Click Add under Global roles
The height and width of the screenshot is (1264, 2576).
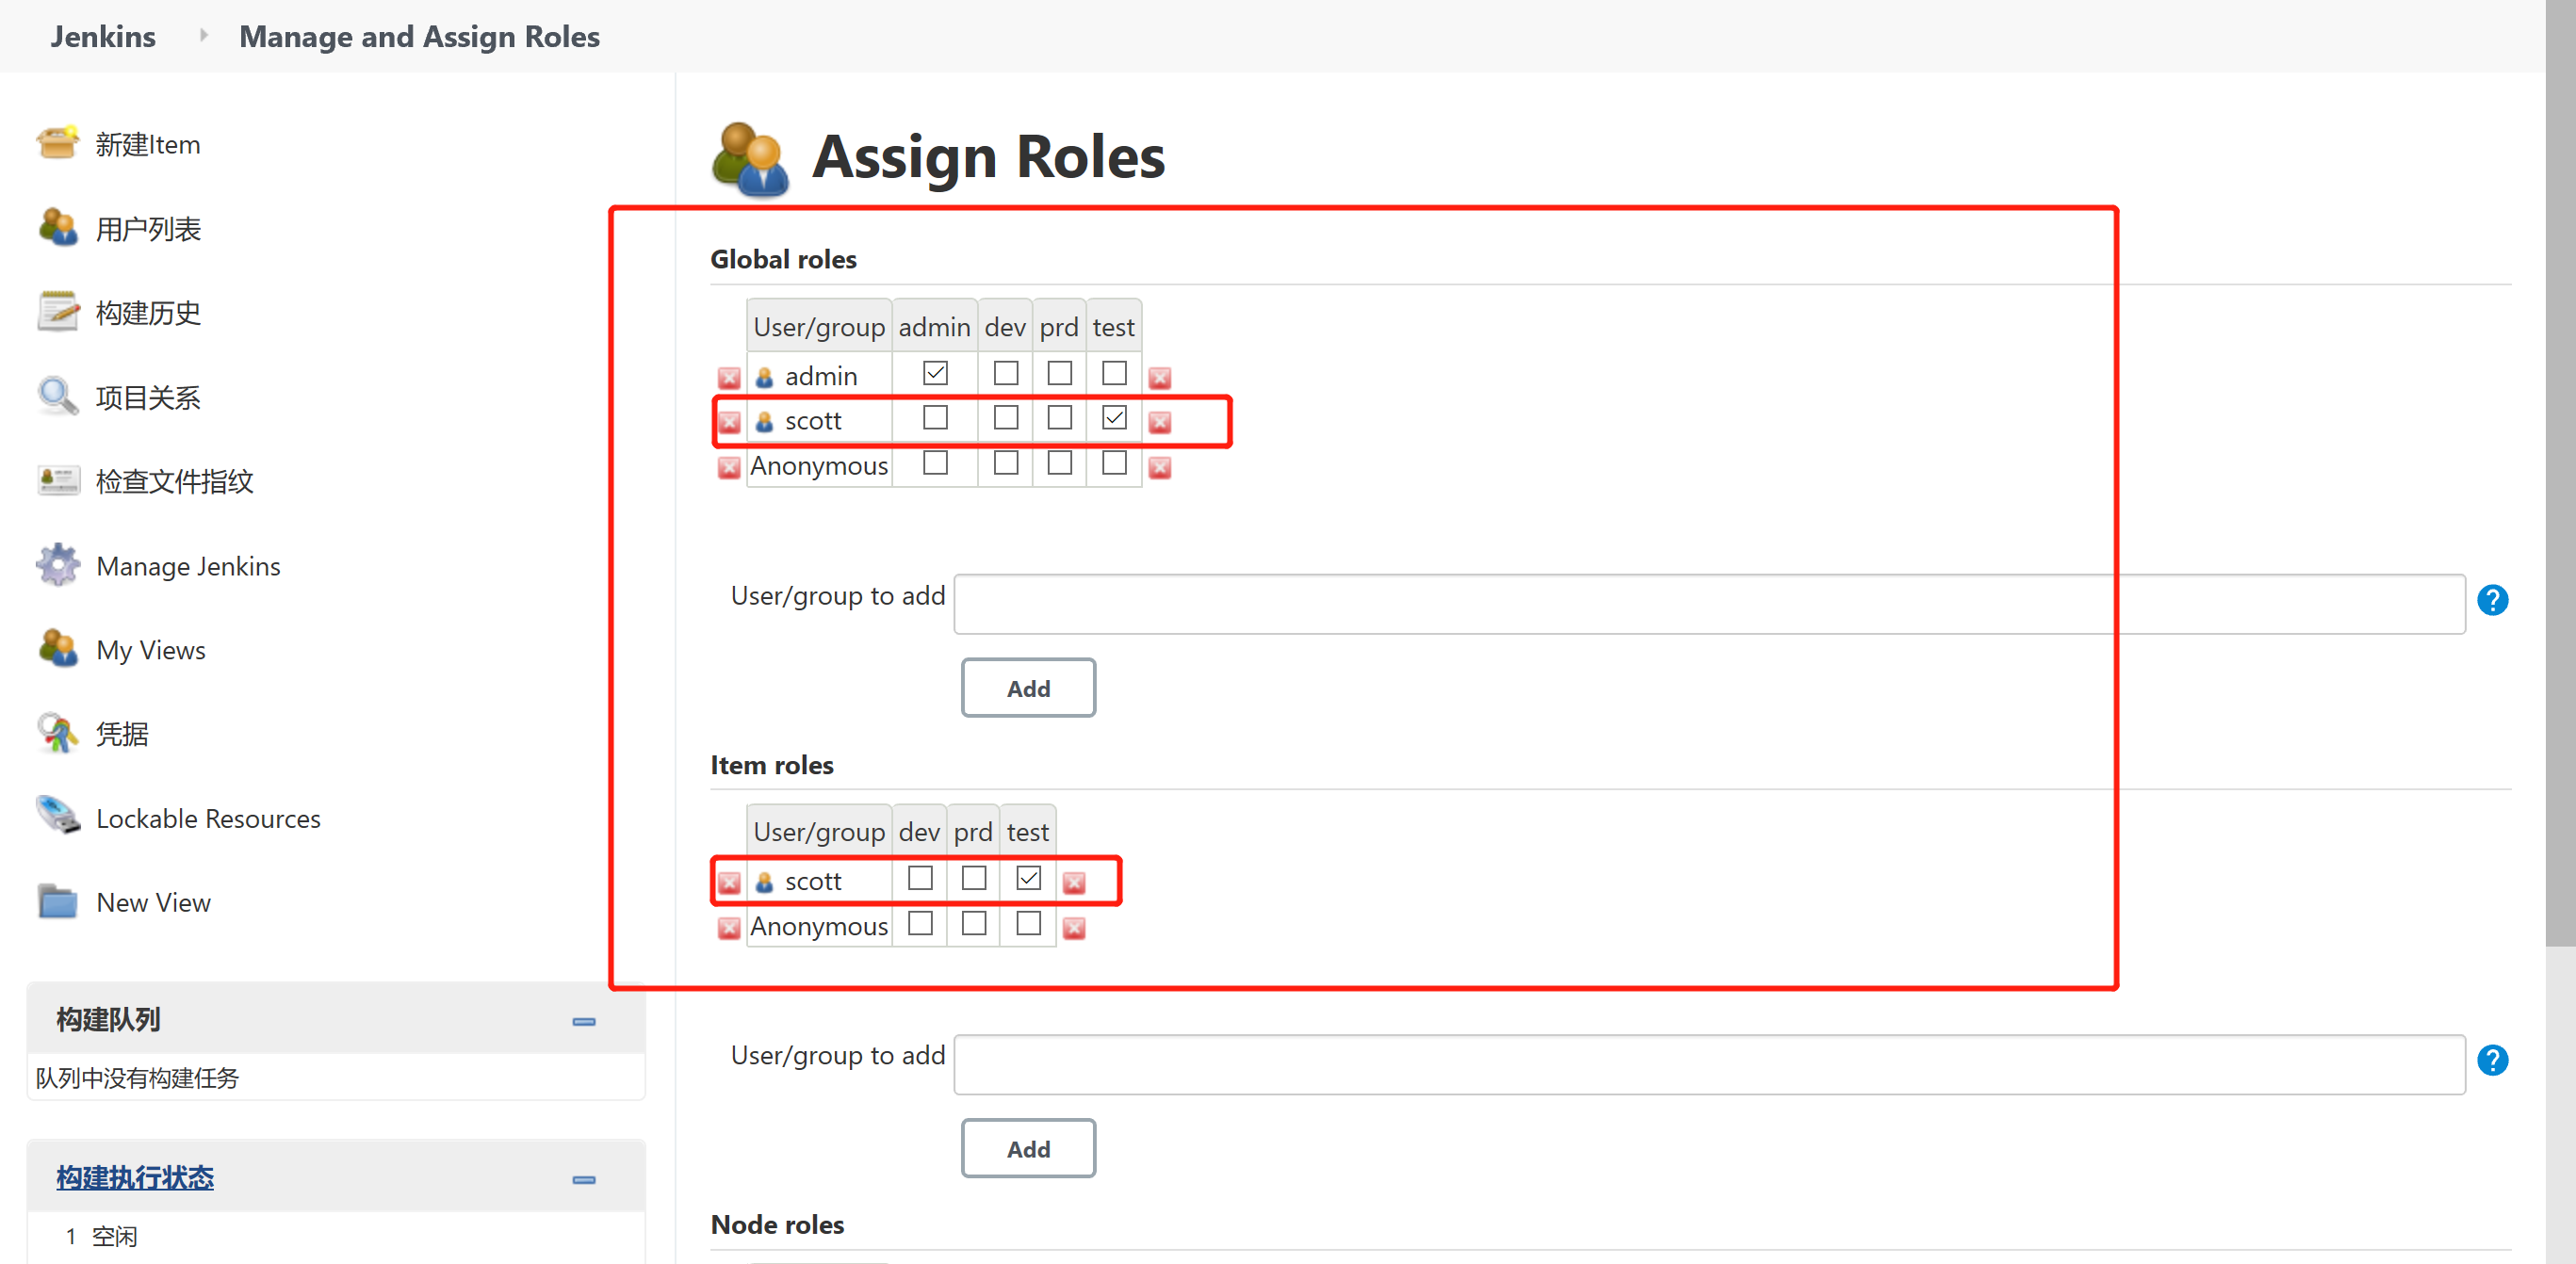pyautogui.click(x=1028, y=688)
